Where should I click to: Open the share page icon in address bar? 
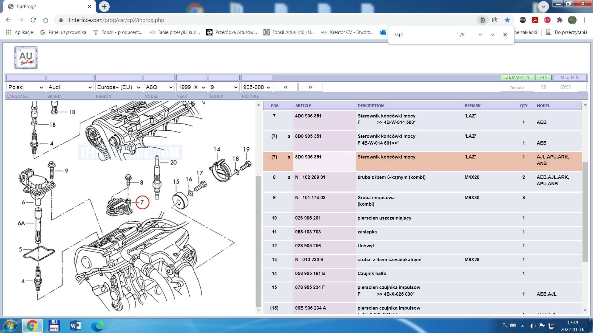tap(495, 20)
